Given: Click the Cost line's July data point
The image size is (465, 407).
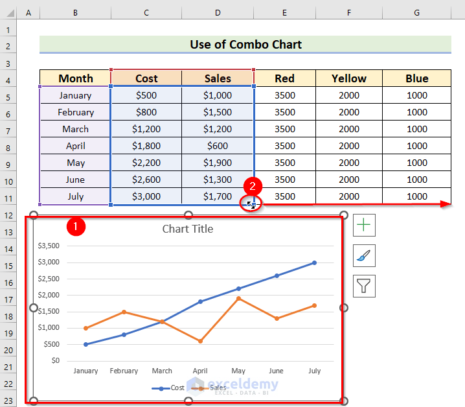Looking at the screenshot, I should tap(314, 262).
